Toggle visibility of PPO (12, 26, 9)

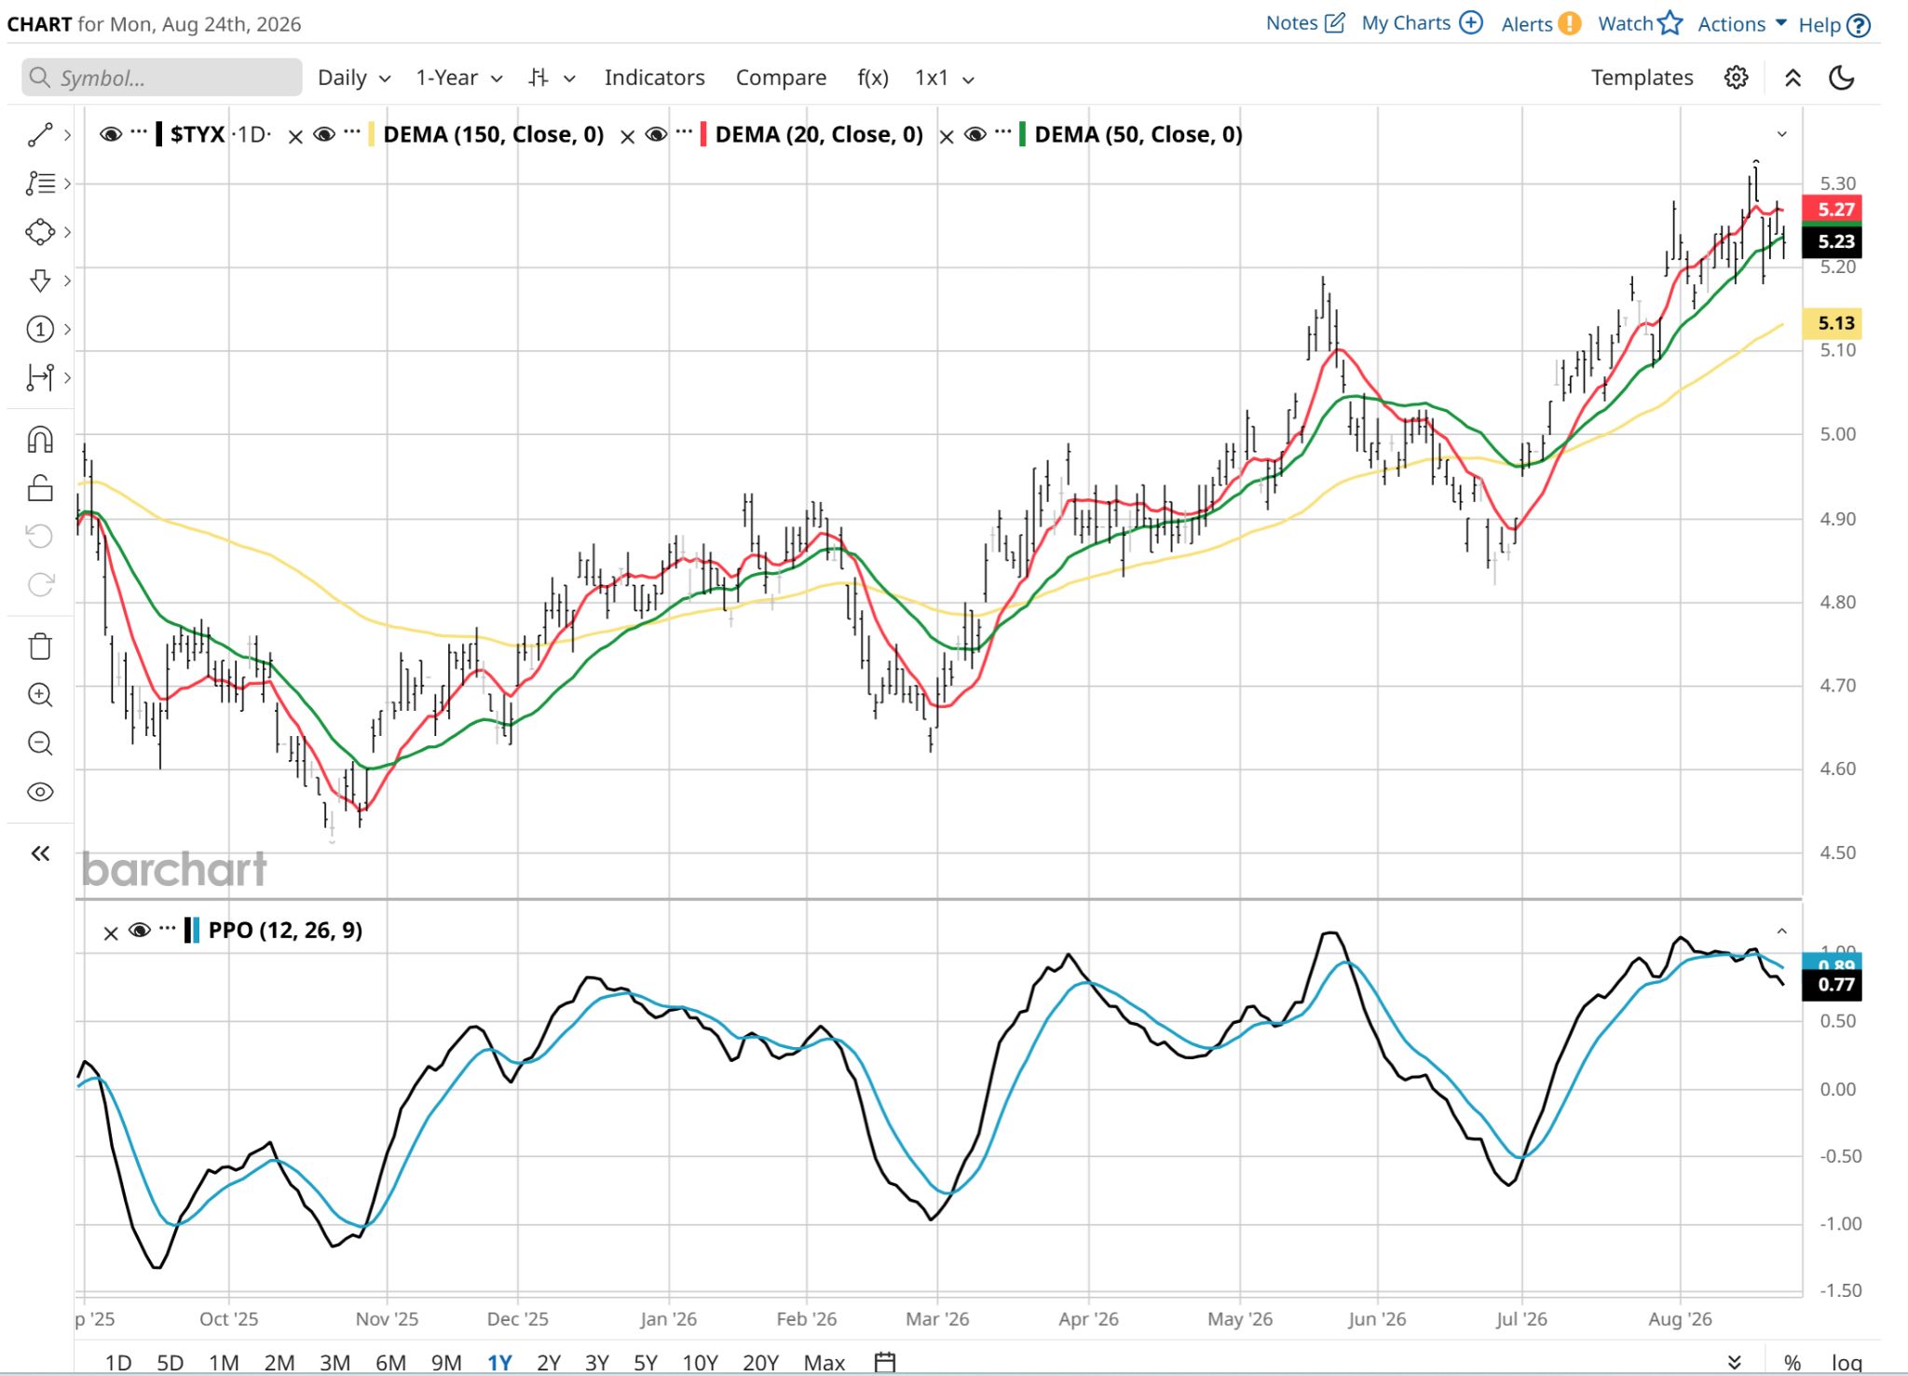[x=140, y=931]
